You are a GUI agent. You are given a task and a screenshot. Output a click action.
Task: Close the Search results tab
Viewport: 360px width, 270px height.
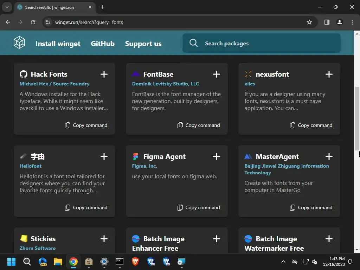click(x=90, y=7)
